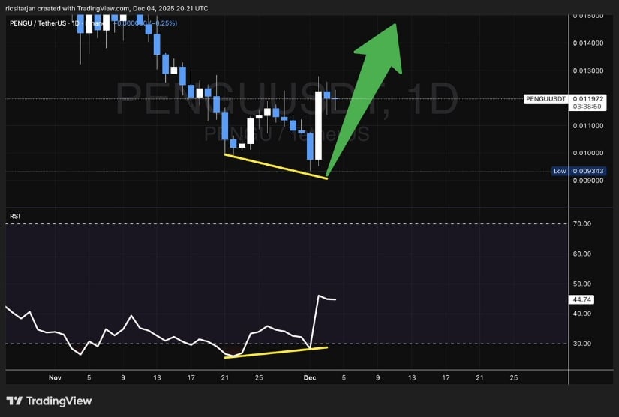
Task: Click the 0.013000 price axis label
Action: click(x=588, y=70)
